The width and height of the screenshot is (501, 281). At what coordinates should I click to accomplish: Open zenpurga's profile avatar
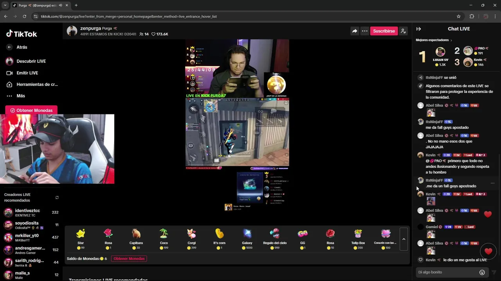[72, 31]
